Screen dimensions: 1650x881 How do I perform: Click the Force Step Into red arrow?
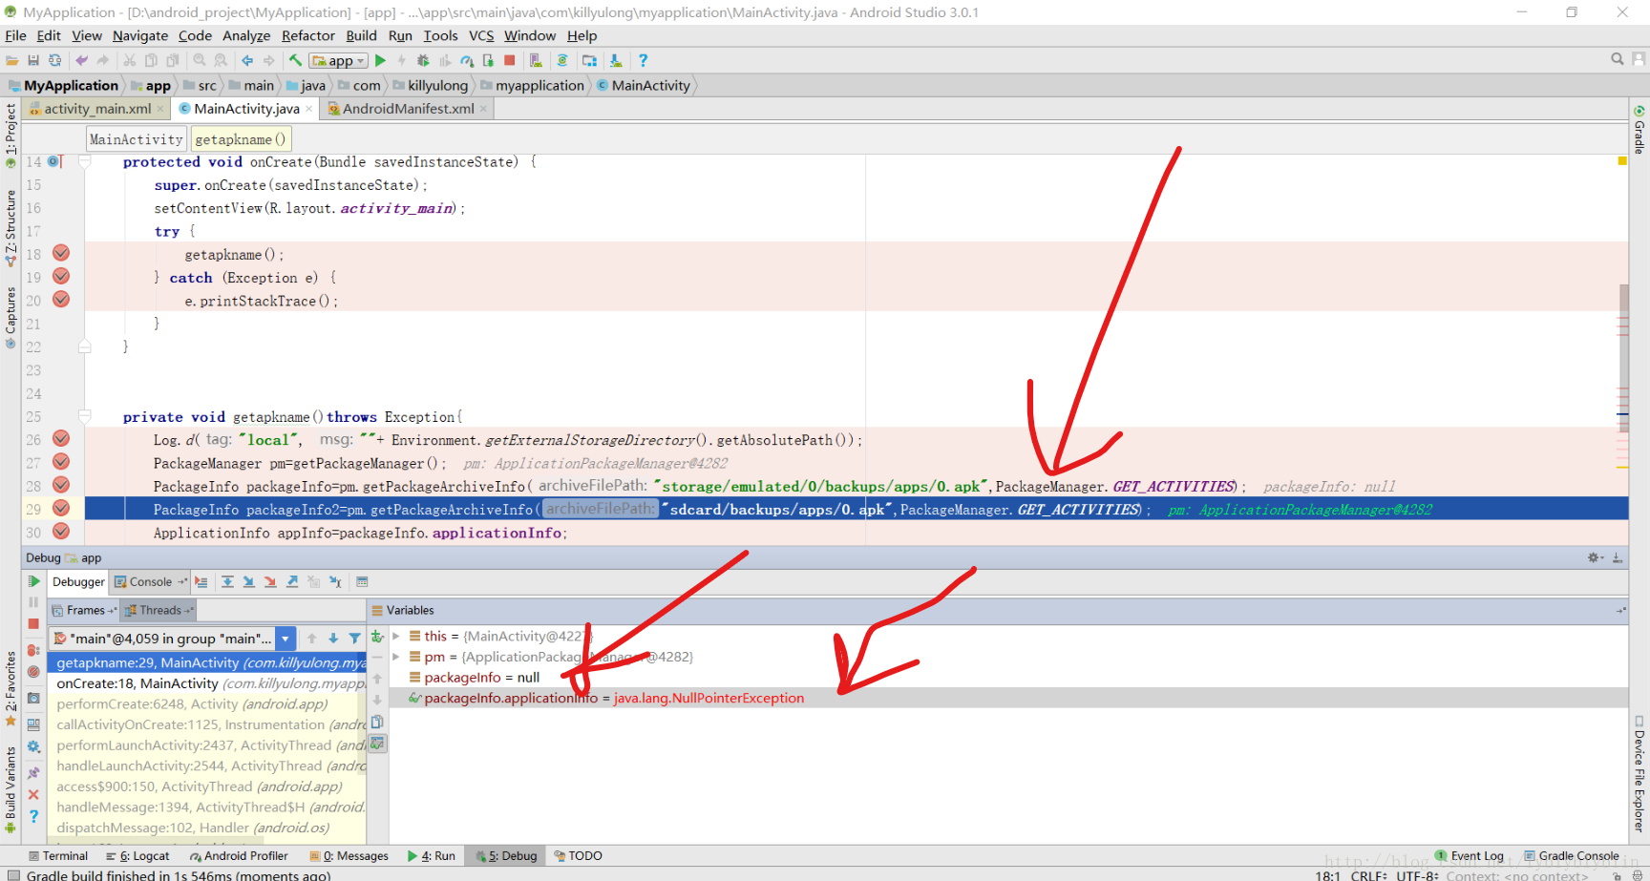point(270,581)
